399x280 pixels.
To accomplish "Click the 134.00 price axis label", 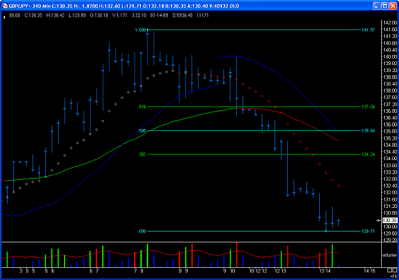I will click(x=391, y=158).
